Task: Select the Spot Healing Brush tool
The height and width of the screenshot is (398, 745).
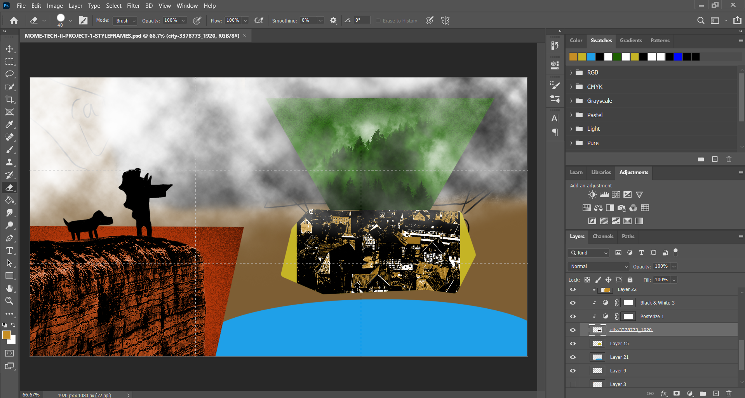Action: [x=9, y=137]
